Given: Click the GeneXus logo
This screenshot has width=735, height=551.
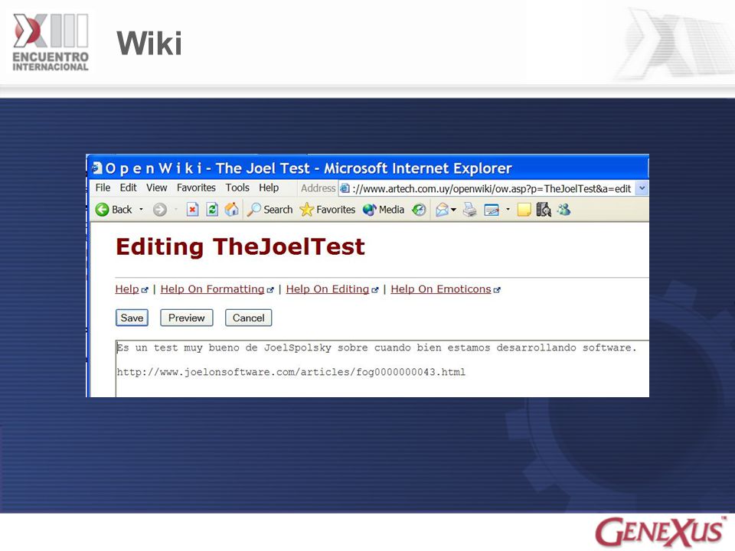Looking at the screenshot, I should 660,531.
